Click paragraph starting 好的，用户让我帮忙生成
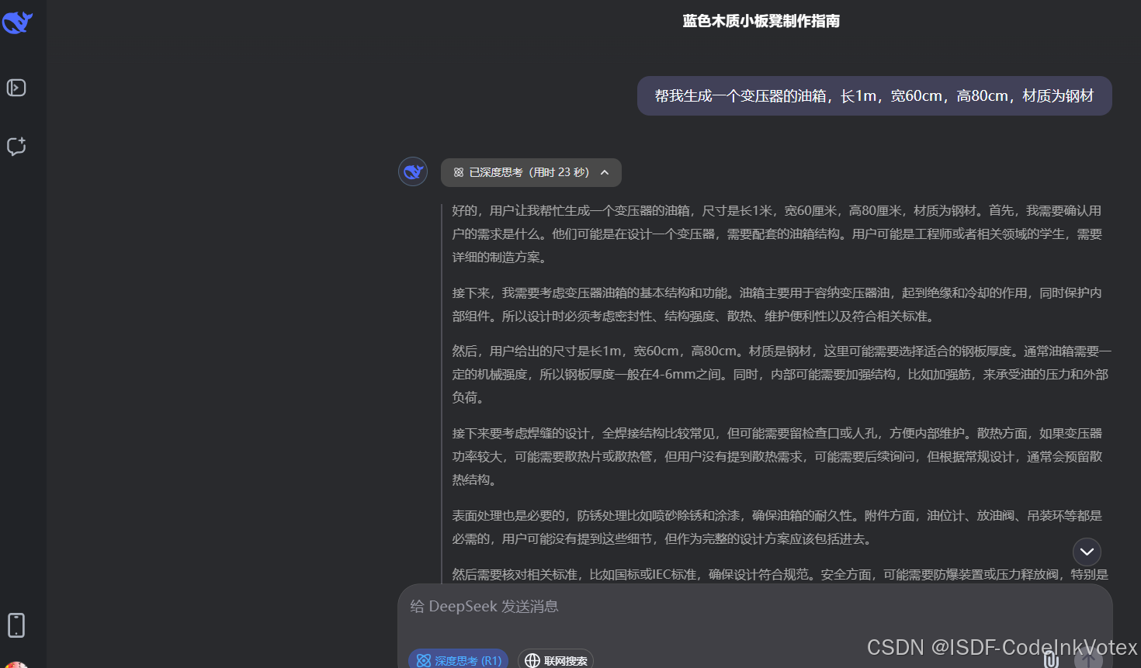Viewport: 1141px width, 668px height. click(778, 234)
